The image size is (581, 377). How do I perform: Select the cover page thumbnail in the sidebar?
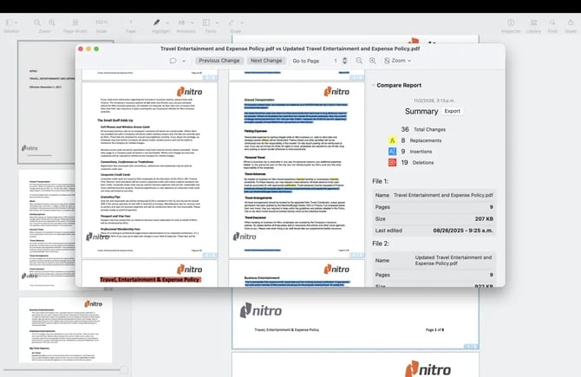[46, 102]
